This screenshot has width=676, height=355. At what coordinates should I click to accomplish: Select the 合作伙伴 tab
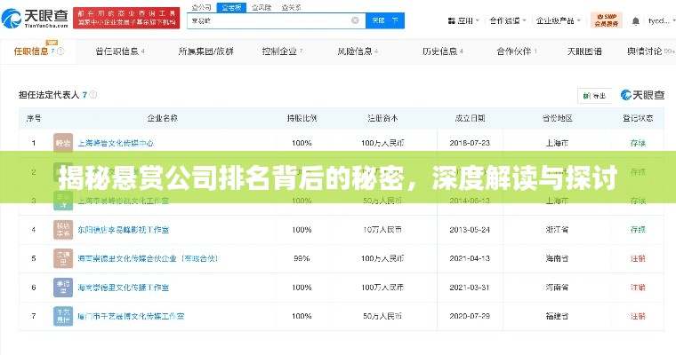pyautogui.click(x=517, y=51)
